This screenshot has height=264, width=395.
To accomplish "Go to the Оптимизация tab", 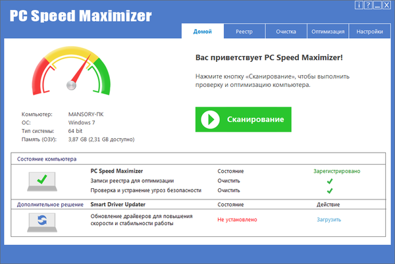I will 328,32.
